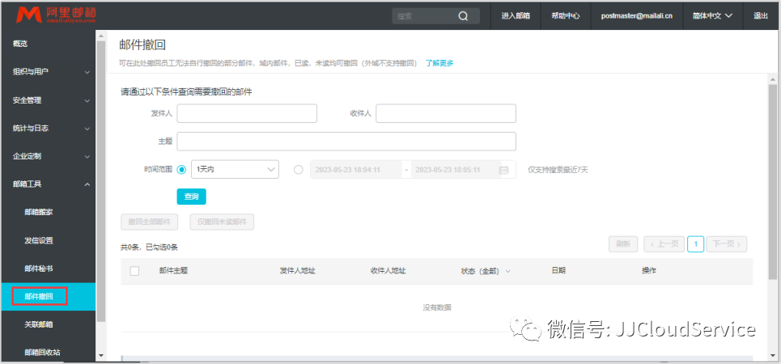Click the 仅撤回未读邮件 button
This screenshot has height=364, width=781.
pos(222,222)
